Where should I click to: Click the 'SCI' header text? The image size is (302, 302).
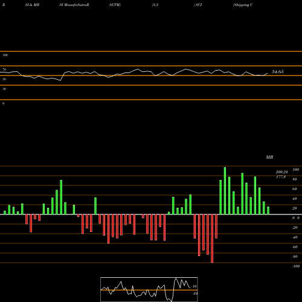click(199, 5)
